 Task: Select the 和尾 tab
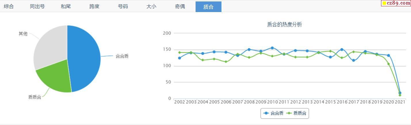pyautogui.click(x=66, y=7)
